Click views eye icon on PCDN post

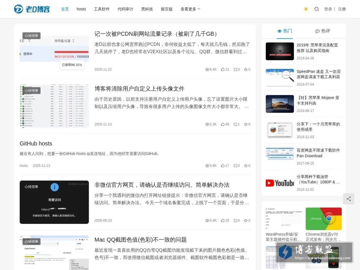[207, 69]
